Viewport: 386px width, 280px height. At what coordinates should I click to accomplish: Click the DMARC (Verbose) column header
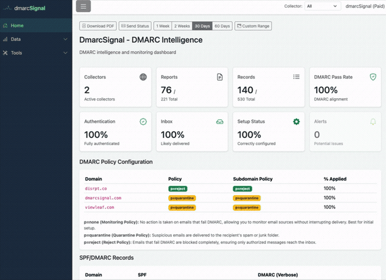coord(277,275)
